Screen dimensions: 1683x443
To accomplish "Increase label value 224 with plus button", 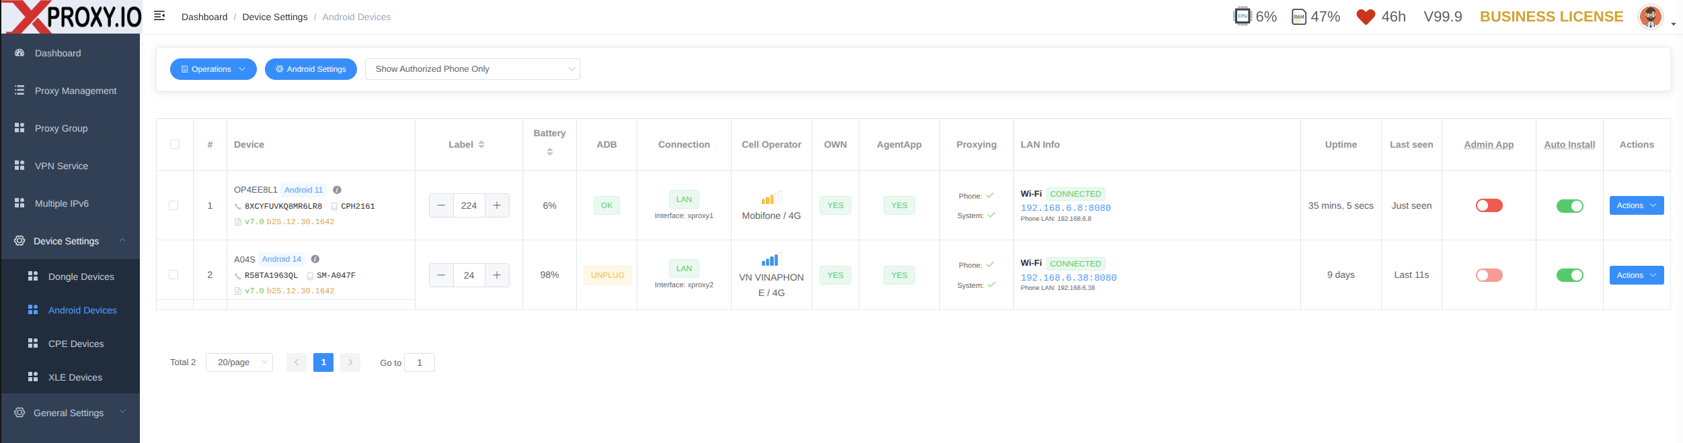I will [497, 205].
